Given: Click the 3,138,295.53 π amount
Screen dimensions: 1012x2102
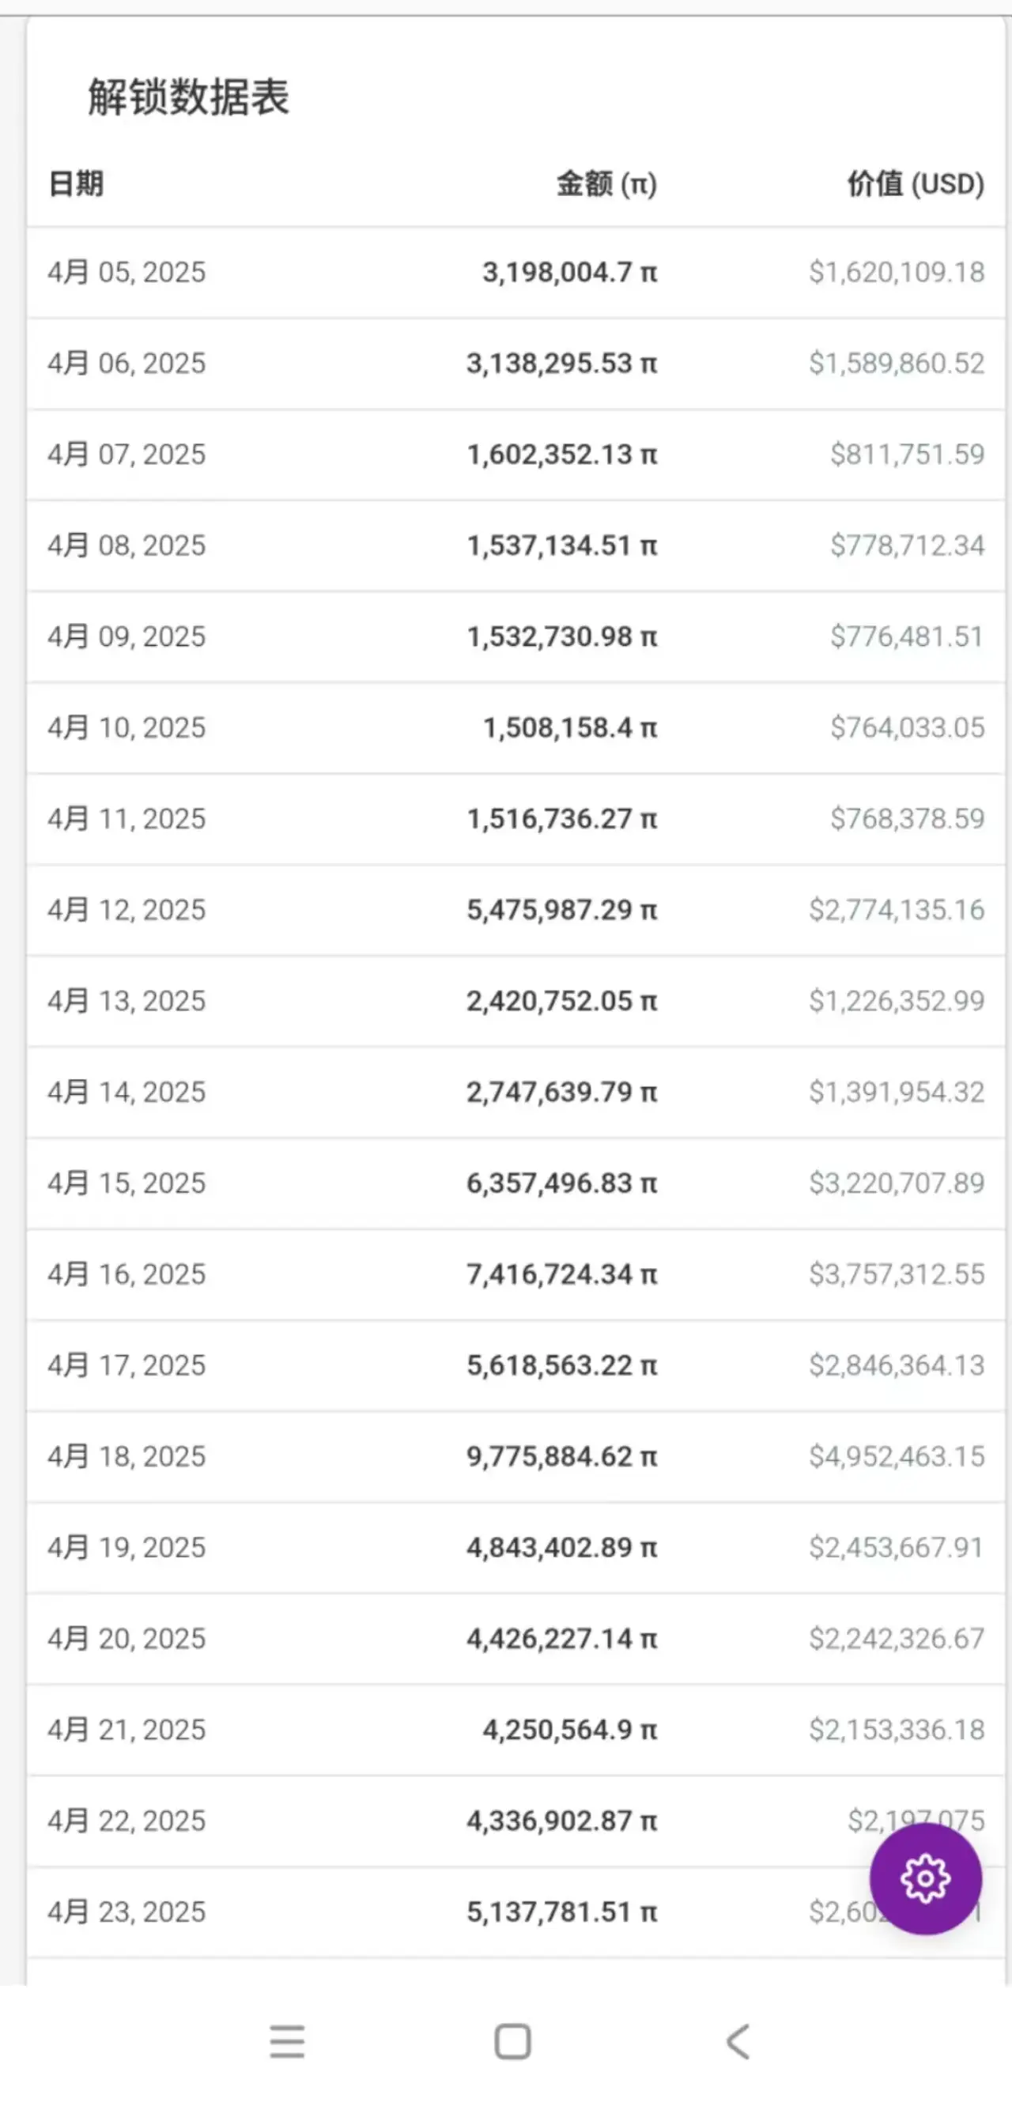Looking at the screenshot, I should pyautogui.click(x=561, y=363).
